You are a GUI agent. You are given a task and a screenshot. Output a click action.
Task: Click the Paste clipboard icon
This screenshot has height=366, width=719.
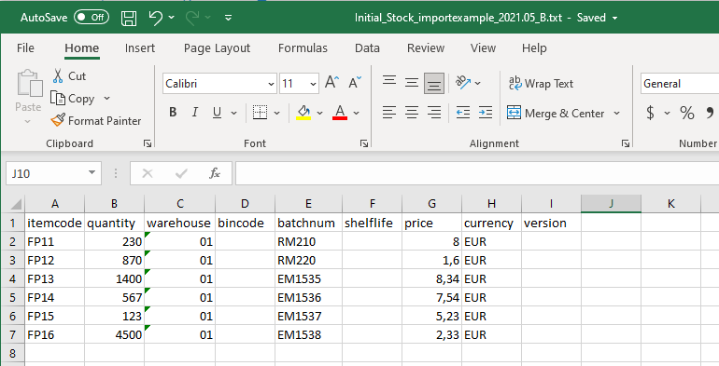coord(29,83)
